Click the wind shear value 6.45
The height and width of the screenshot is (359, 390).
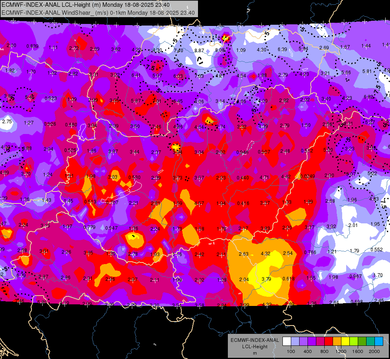click(178, 101)
